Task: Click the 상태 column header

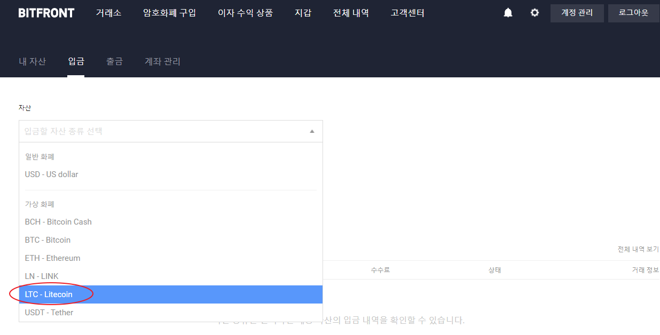Action: 494,270
